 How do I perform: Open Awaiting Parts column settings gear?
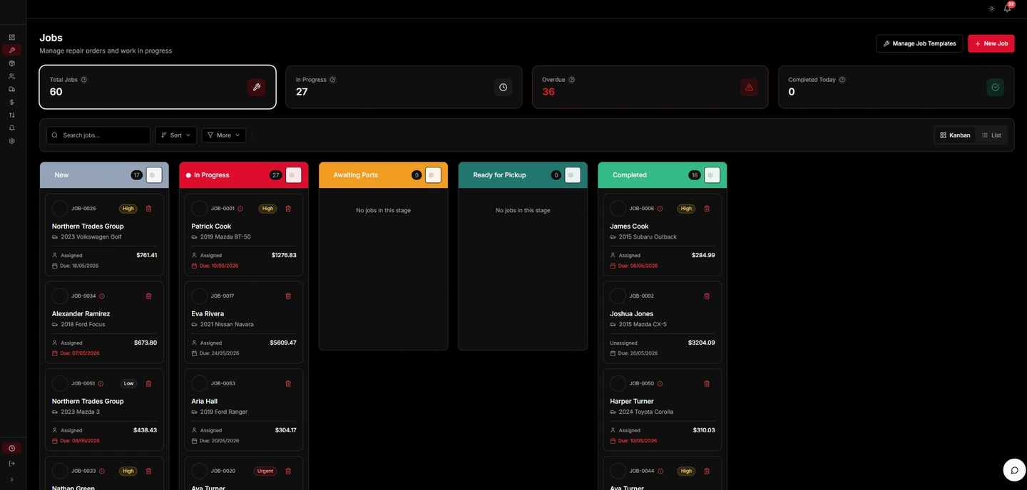pyautogui.click(x=432, y=175)
